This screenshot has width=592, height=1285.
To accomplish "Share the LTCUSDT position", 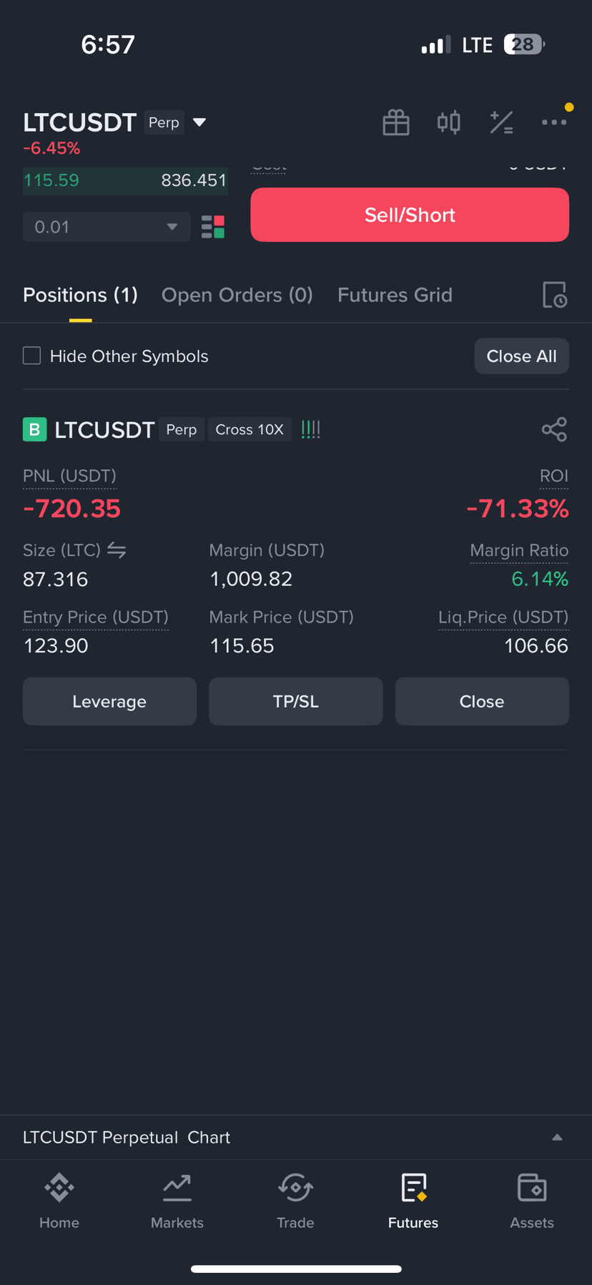I will (554, 429).
